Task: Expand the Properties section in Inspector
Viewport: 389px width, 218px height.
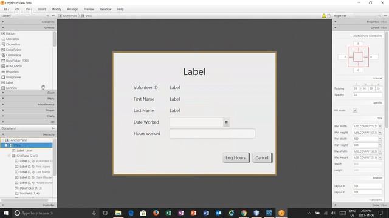Action: pos(360,22)
